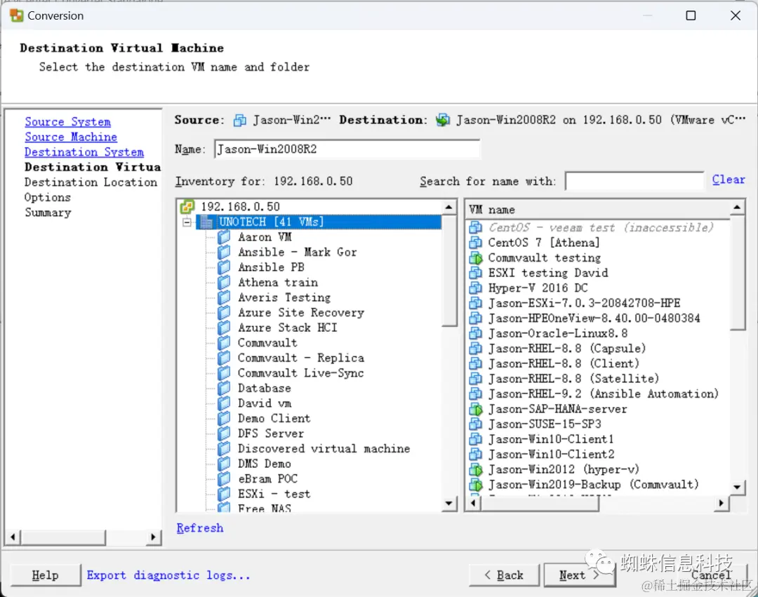Click the VM Name input field
The width and height of the screenshot is (758, 597).
[347, 149]
